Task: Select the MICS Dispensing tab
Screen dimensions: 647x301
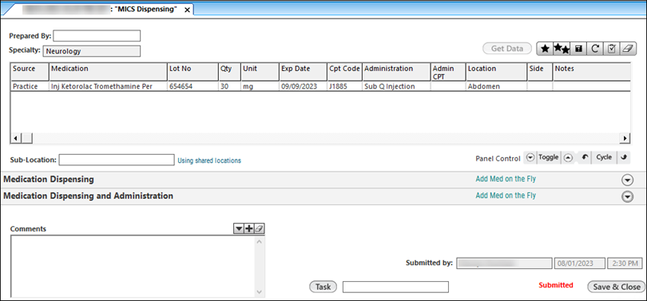Action: (99, 10)
